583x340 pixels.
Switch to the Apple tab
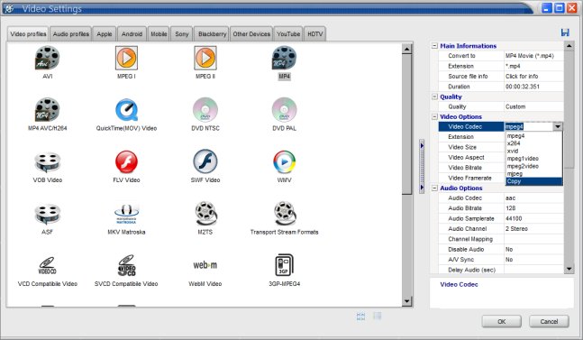tap(105, 34)
